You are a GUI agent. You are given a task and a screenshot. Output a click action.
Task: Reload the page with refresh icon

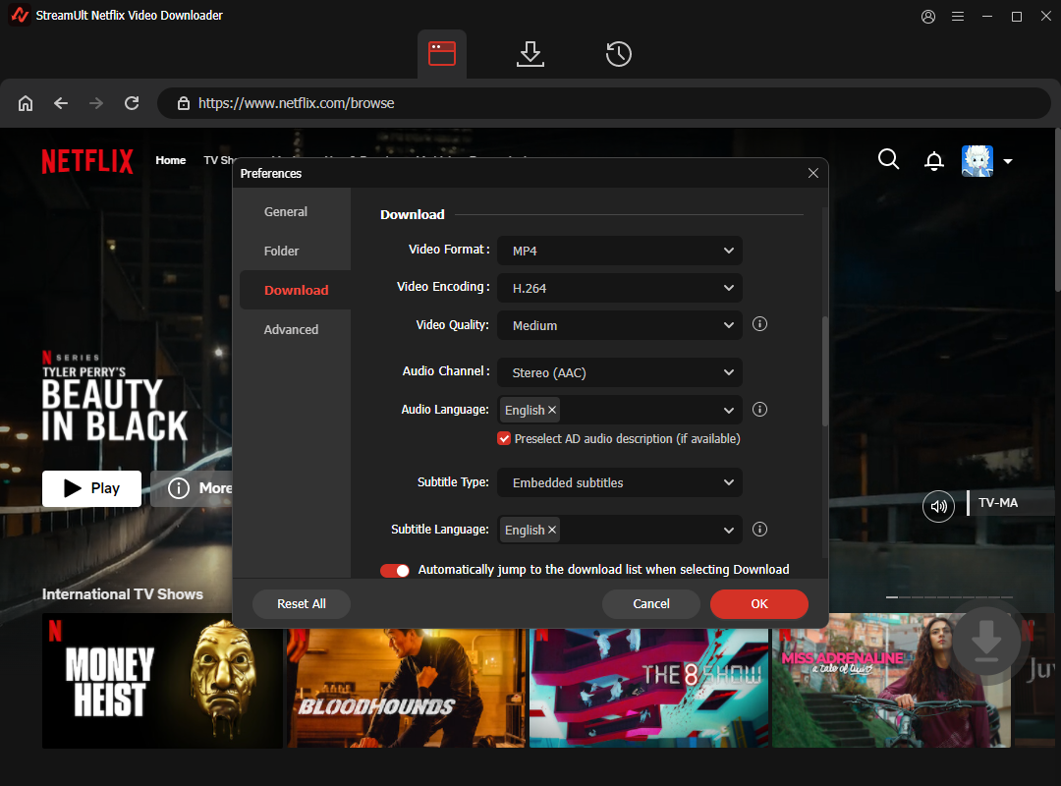(132, 103)
